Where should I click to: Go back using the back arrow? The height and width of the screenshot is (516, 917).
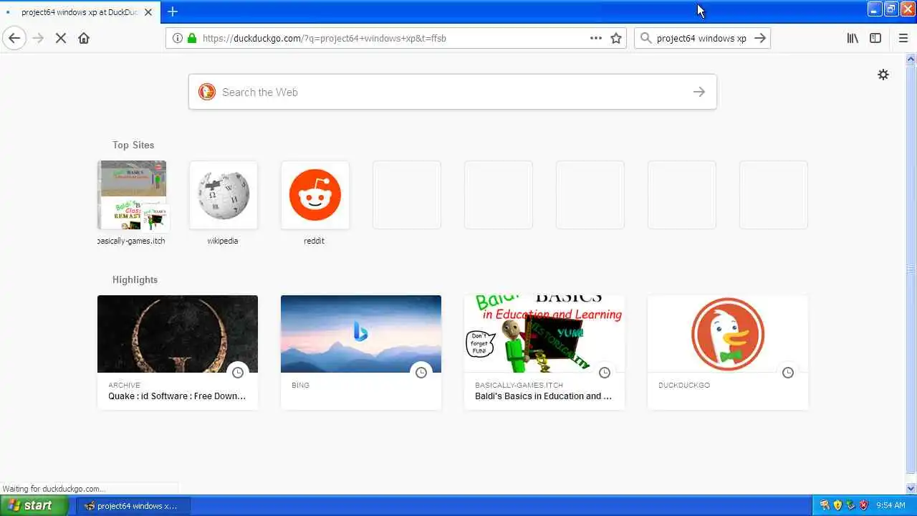[14, 38]
